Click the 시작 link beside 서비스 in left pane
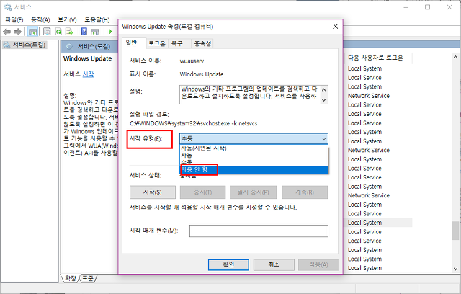 (x=88, y=74)
